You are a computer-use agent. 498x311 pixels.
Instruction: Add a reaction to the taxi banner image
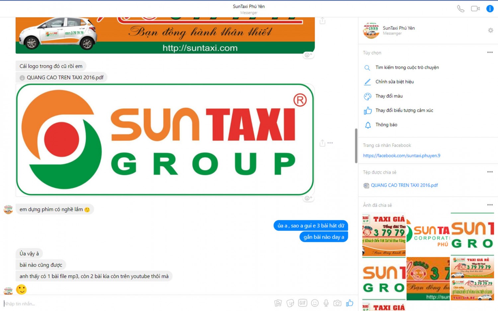[308, 55]
